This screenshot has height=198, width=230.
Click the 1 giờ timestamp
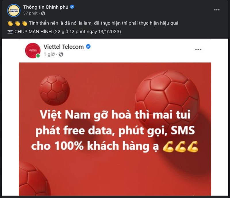pyautogui.click(x=49, y=54)
